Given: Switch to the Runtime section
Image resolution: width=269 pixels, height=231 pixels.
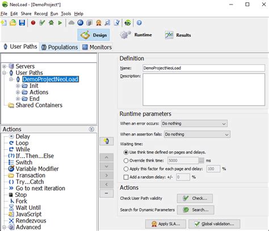Looking at the screenshot, I should coord(136,35).
